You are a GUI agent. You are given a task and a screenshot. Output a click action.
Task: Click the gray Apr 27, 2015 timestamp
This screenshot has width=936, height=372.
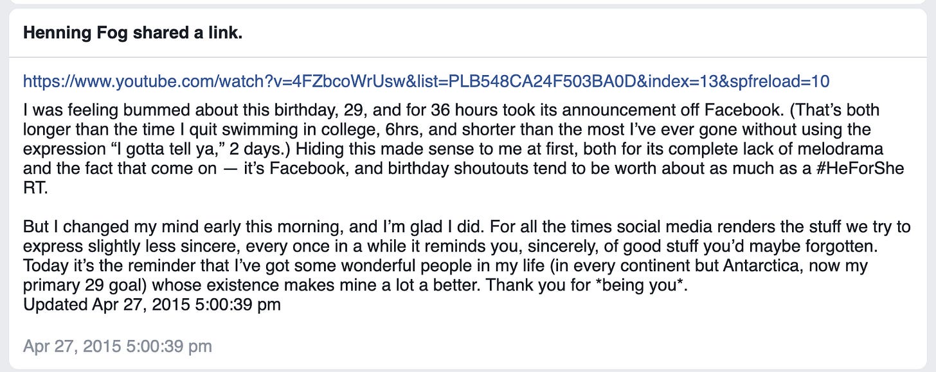[x=118, y=346]
